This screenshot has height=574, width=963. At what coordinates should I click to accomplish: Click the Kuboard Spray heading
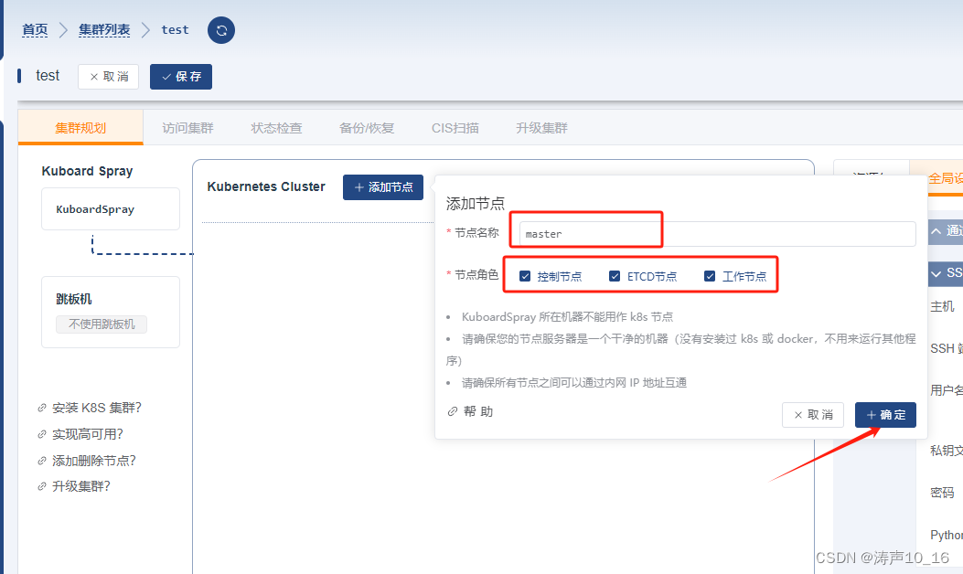(x=87, y=171)
